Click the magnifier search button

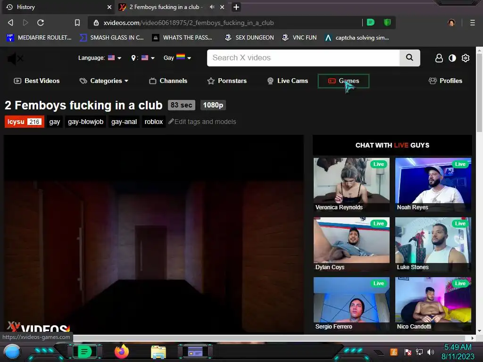point(410,58)
